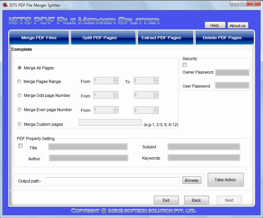Screen dimensions: 263x218
Task: Go to Extract PDF Pages tab
Action: 161,37
